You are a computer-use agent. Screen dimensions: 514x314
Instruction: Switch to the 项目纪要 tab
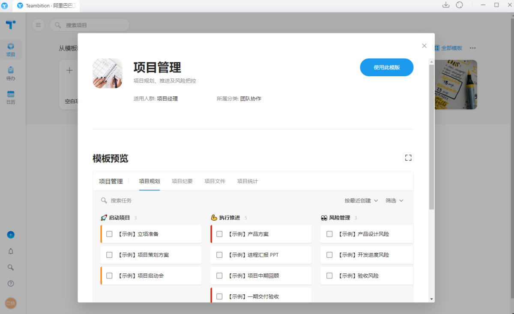click(182, 181)
